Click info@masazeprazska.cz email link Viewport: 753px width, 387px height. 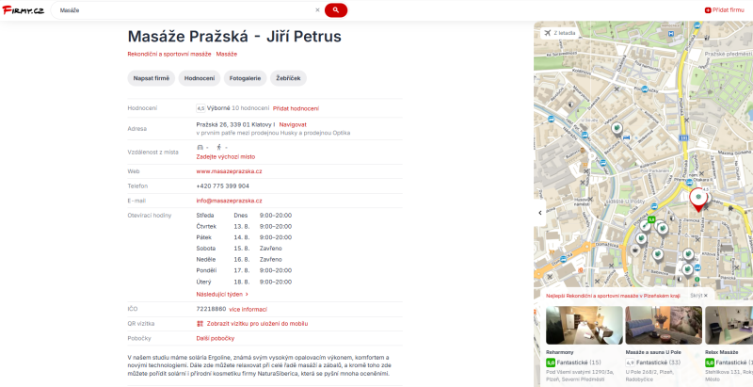point(229,201)
